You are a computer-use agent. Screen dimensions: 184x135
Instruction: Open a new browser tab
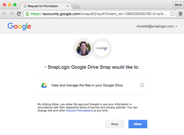[x=76, y=6]
